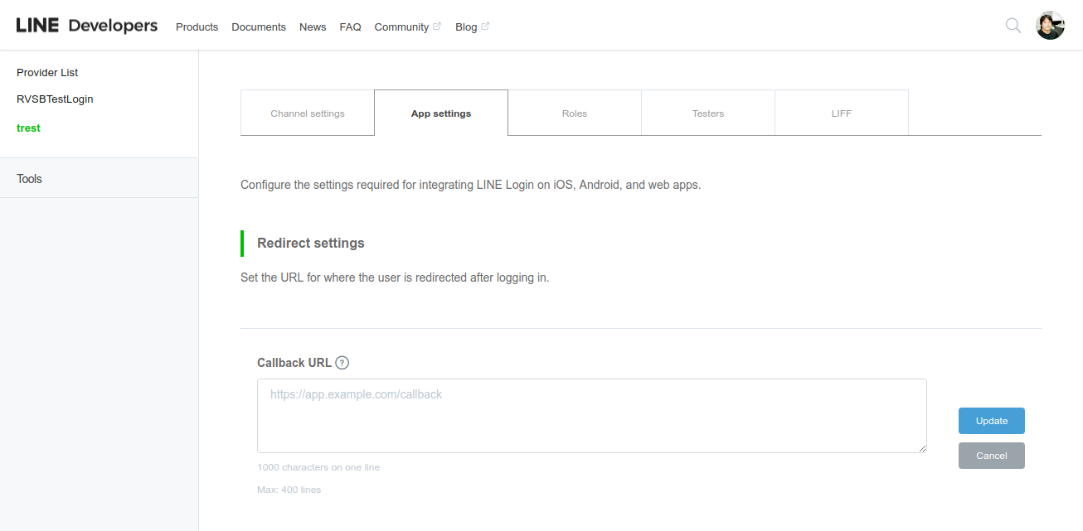Click the Redirect settings heading
Screen dimensions: 1083x531
[311, 244]
